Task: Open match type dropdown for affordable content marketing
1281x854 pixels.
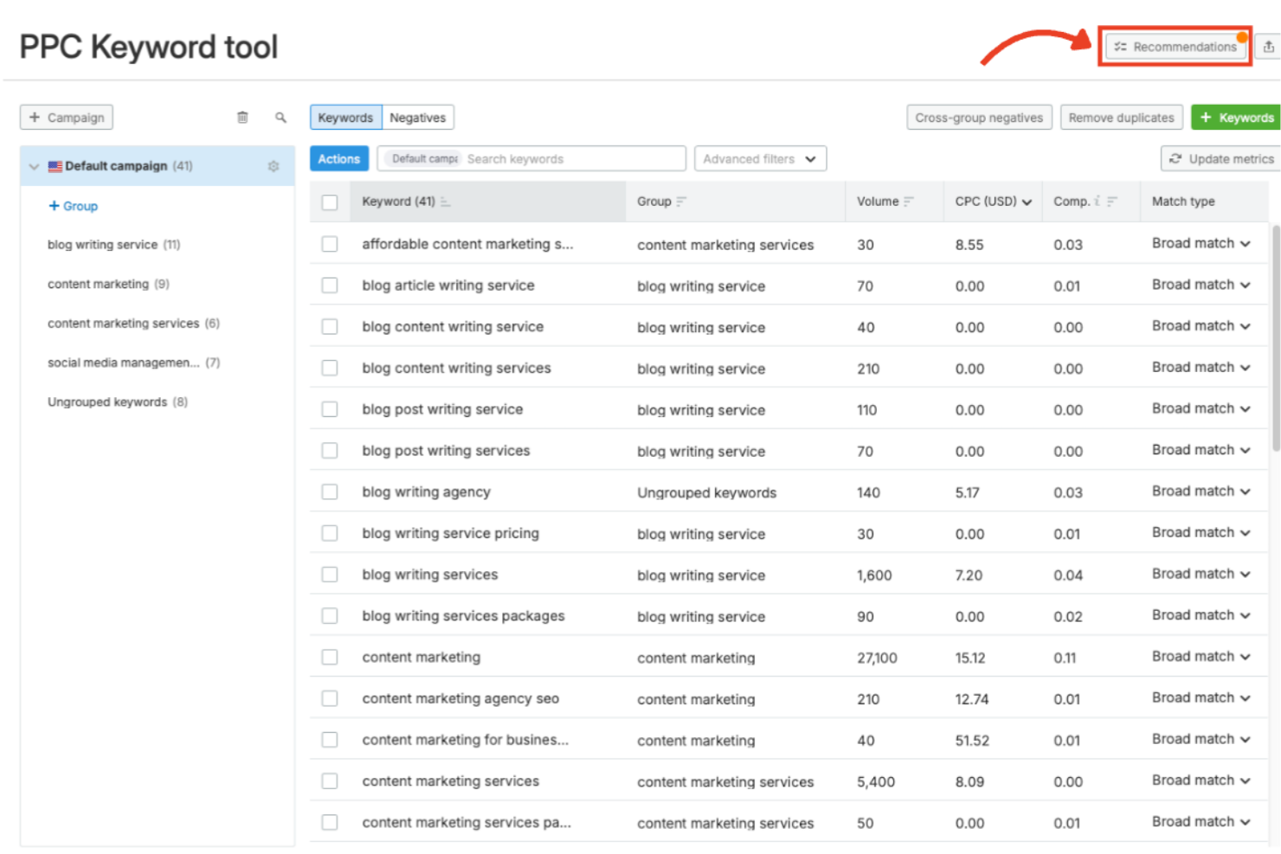Action: (1201, 244)
